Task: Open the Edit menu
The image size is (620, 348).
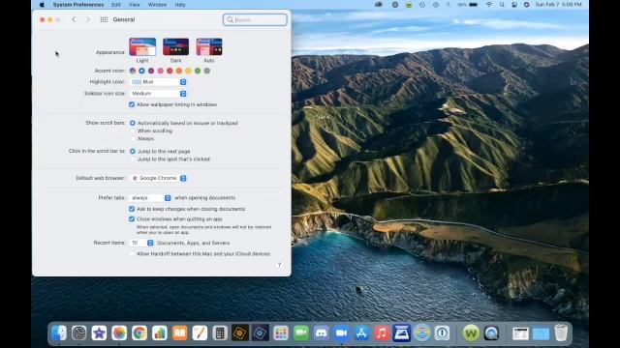Action: pyautogui.click(x=116, y=5)
